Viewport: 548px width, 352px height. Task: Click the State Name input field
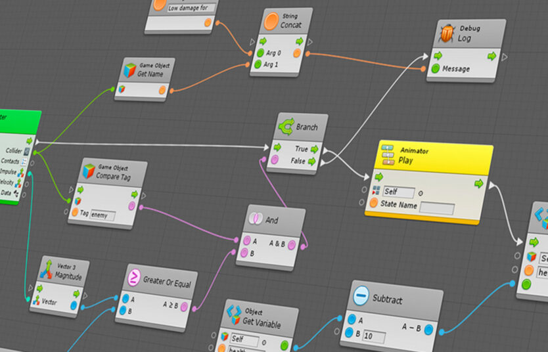[x=437, y=208]
